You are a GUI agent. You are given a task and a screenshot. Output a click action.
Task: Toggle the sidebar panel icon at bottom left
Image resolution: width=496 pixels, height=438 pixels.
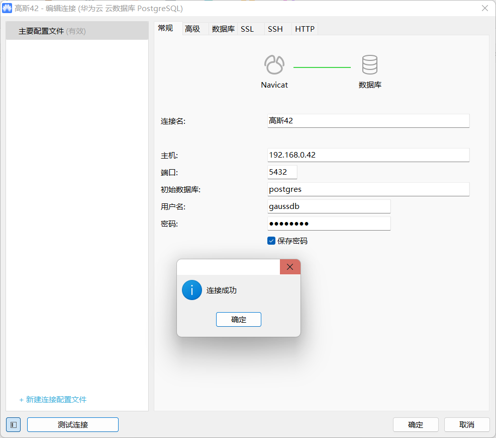(13, 425)
